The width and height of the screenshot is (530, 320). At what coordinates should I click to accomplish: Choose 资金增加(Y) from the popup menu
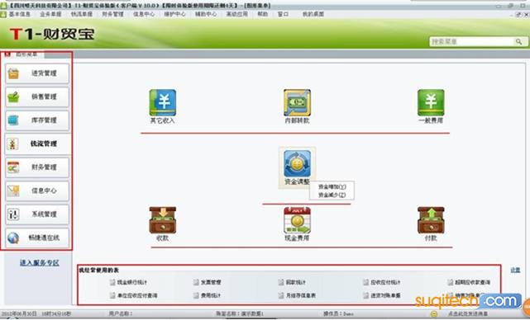332,186
